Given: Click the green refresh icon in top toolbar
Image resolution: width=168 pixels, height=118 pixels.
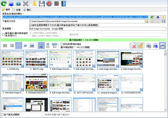Looking at the screenshot, I should (4, 4).
